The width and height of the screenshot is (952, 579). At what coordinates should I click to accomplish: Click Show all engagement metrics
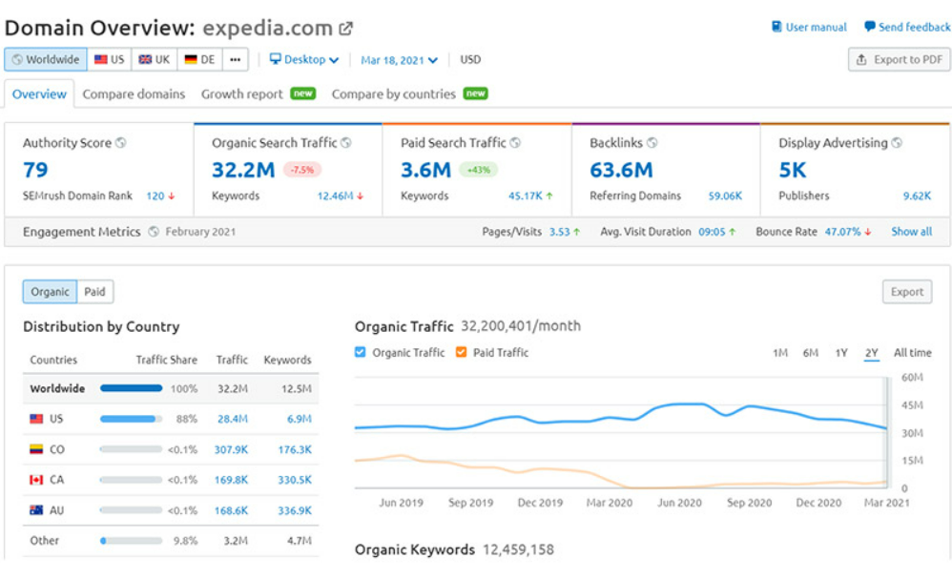tap(911, 231)
